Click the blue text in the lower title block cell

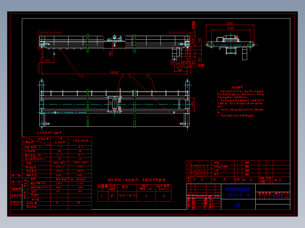point(237,205)
